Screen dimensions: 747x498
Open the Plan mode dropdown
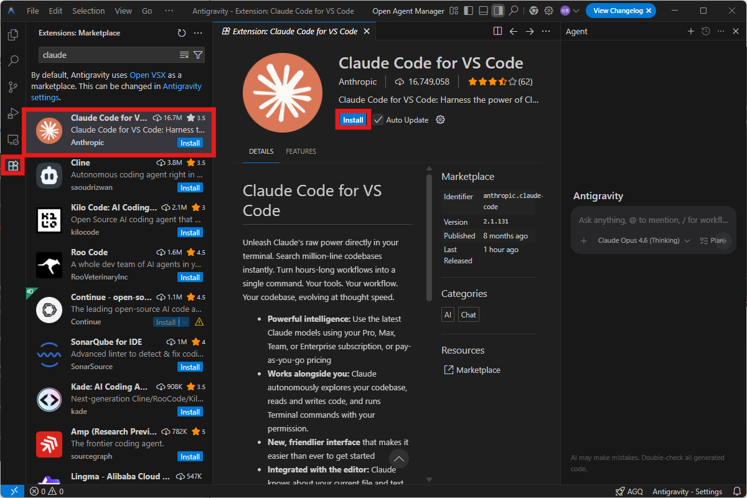pos(712,240)
